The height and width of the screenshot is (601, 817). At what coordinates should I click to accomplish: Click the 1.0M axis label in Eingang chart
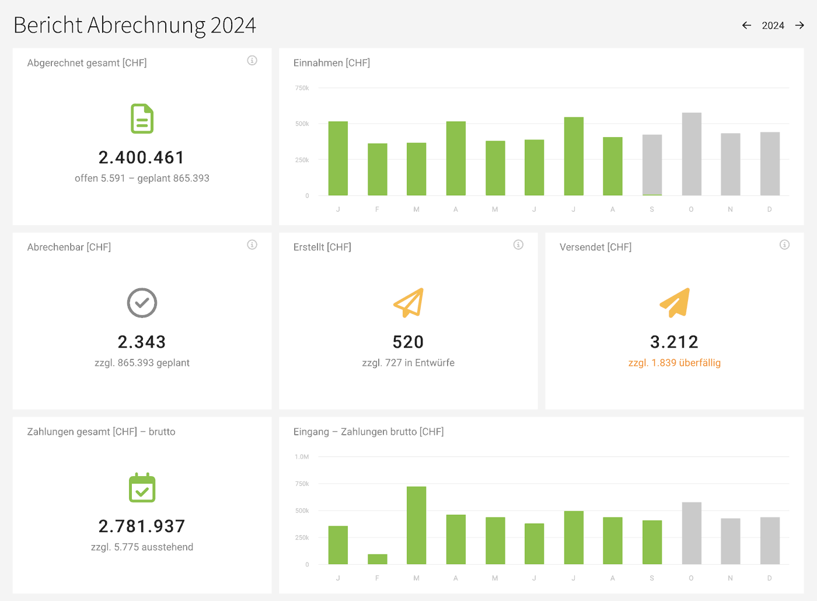pyautogui.click(x=302, y=457)
